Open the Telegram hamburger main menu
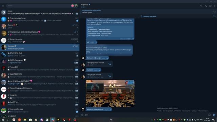This screenshot has height=122, width=217. click(3, 6)
